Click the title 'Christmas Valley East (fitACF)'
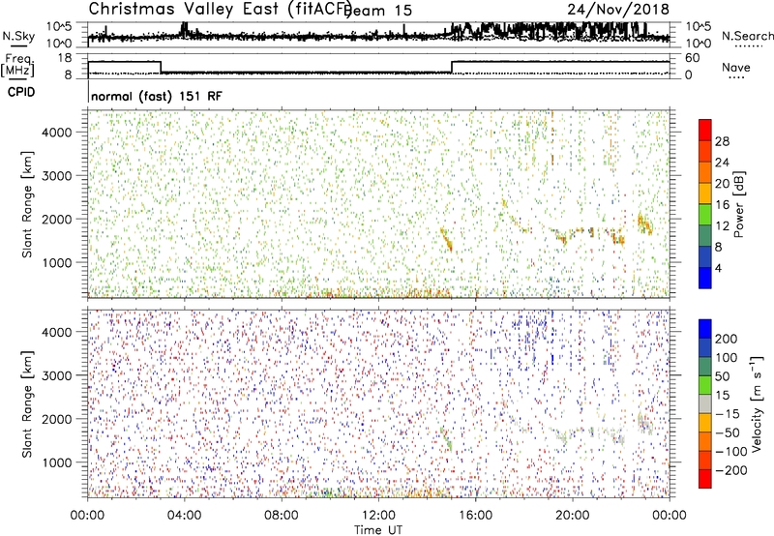The image size is (774, 536). pyautogui.click(x=220, y=9)
